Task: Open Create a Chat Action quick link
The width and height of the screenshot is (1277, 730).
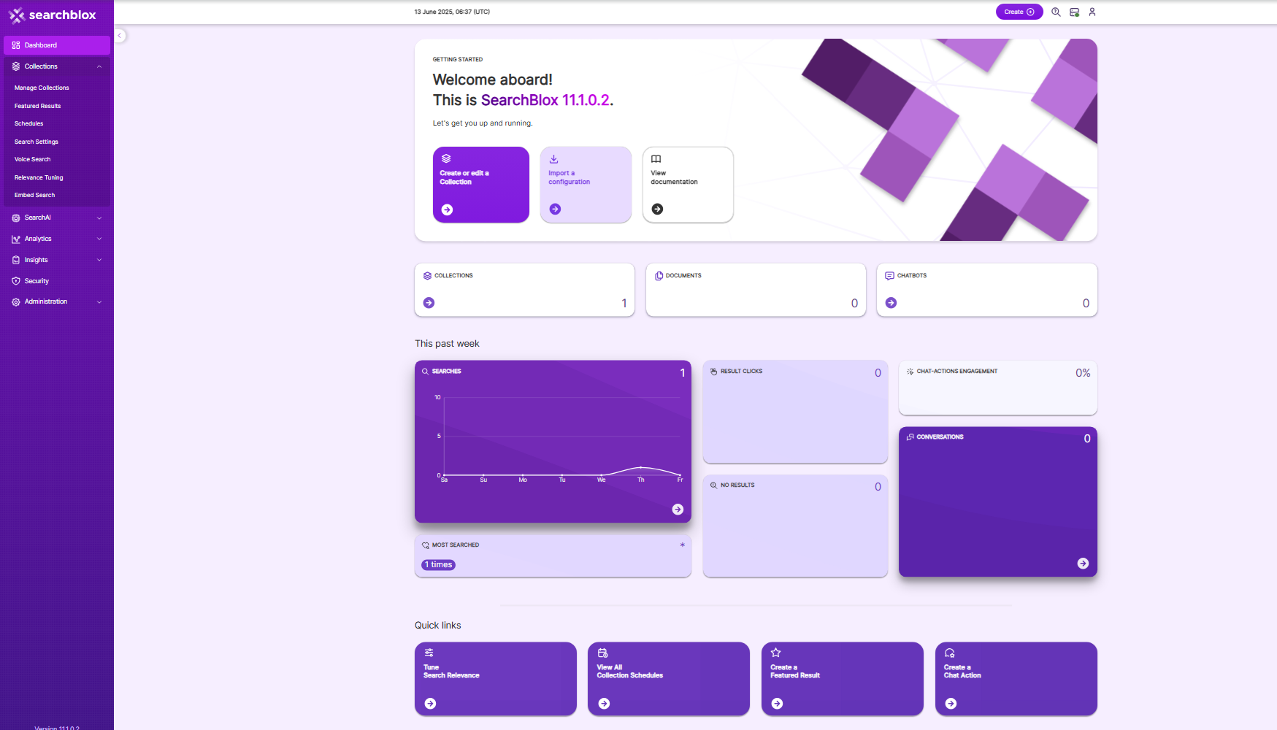Action: coord(1016,679)
